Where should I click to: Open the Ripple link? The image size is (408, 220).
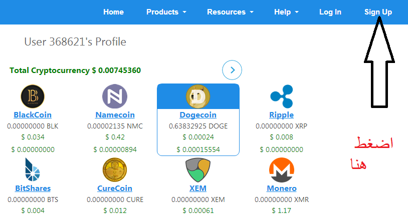point(282,114)
